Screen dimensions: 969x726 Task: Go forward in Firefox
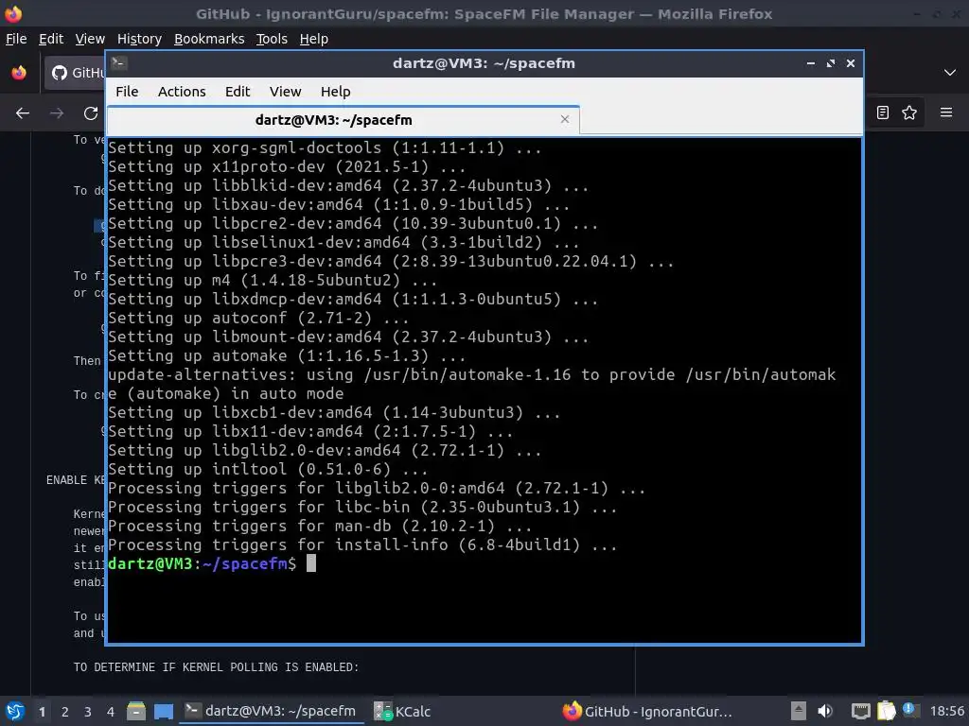(x=56, y=113)
